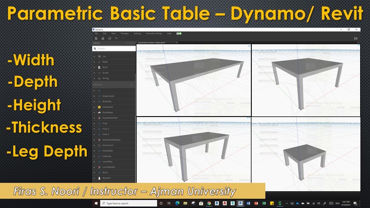
Task: Click the Undo arrow in Dynamo toolbar
Action: (x=116, y=38)
